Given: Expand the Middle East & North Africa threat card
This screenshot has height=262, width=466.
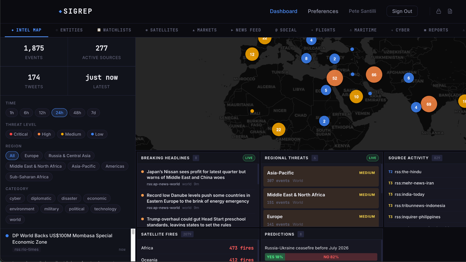Looking at the screenshot, I should pyautogui.click(x=321, y=198).
